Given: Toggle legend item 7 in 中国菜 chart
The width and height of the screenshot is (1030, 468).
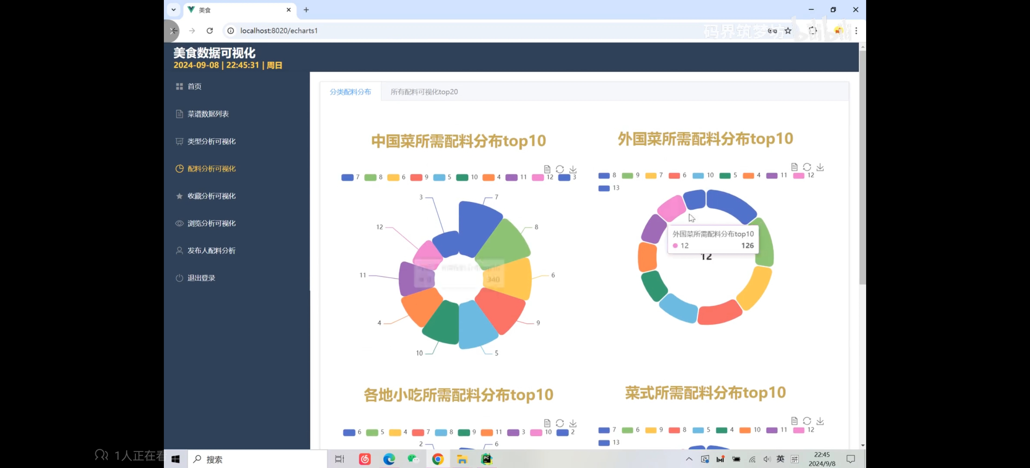Looking at the screenshot, I should click(351, 177).
